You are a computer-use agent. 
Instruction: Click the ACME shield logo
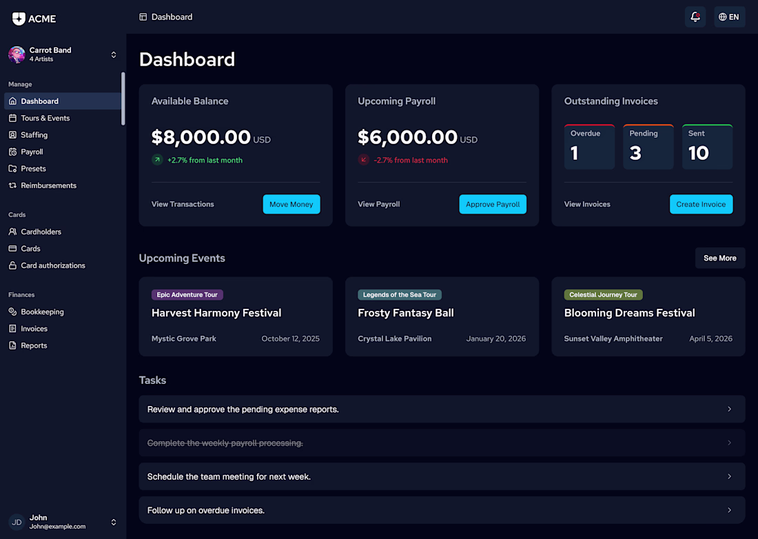(x=19, y=19)
